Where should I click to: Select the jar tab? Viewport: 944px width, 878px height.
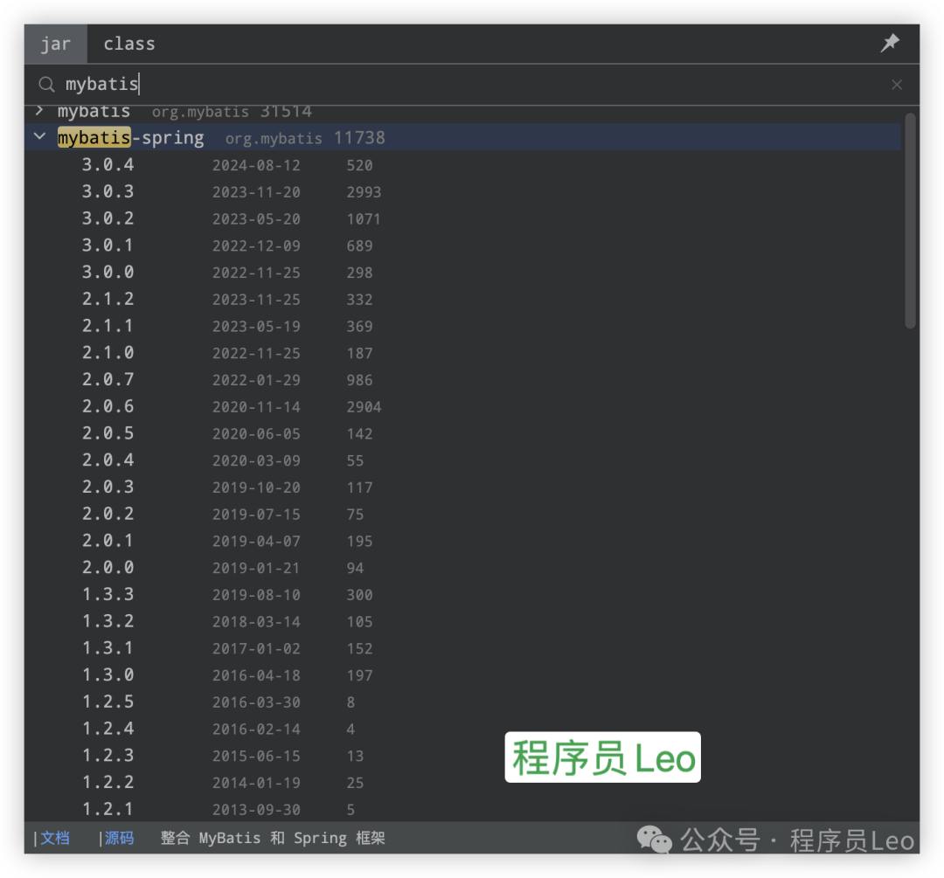(x=55, y=43)
